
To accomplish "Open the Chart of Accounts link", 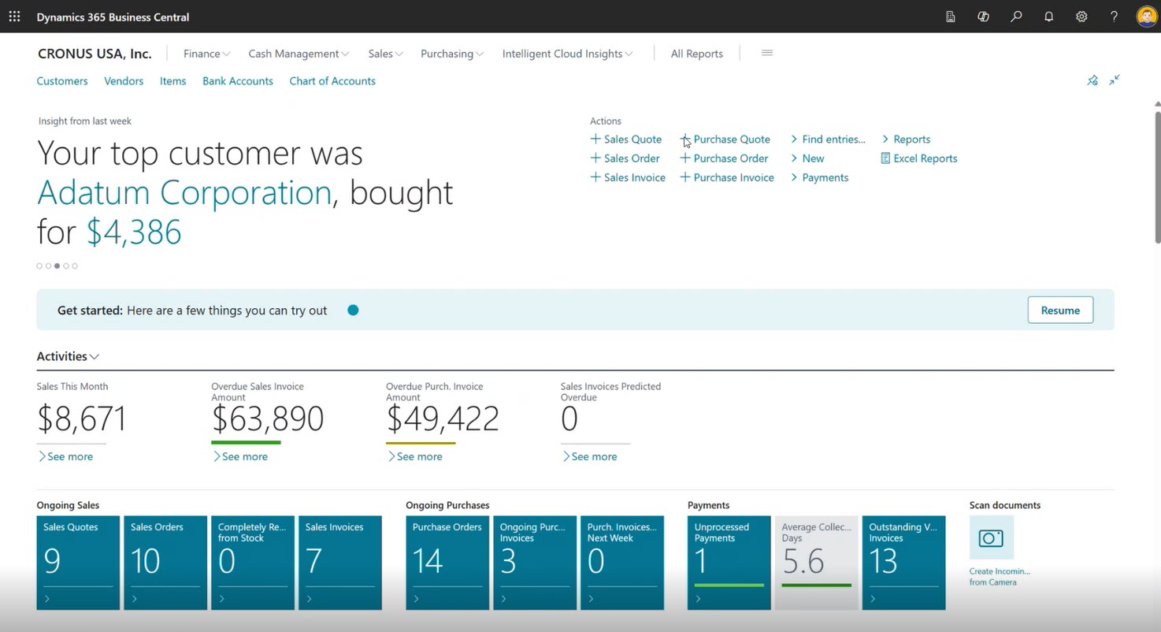I will [332, 81].
